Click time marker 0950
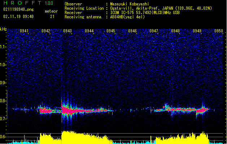 tap(219, 31)
